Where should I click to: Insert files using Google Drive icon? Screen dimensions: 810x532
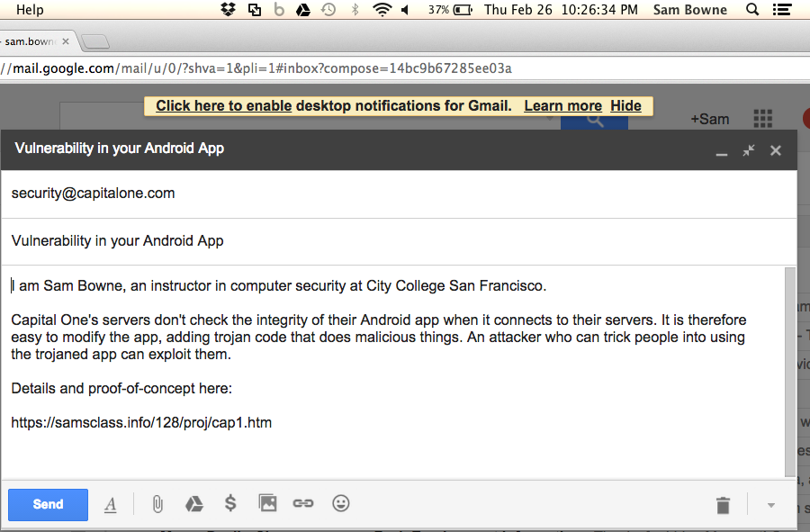[x=193, y=504]
